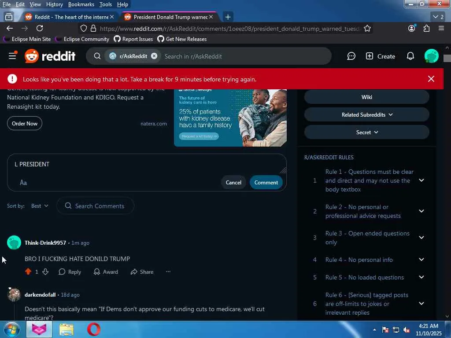Expand the Secret dropdown

click(x=366, y=132)
